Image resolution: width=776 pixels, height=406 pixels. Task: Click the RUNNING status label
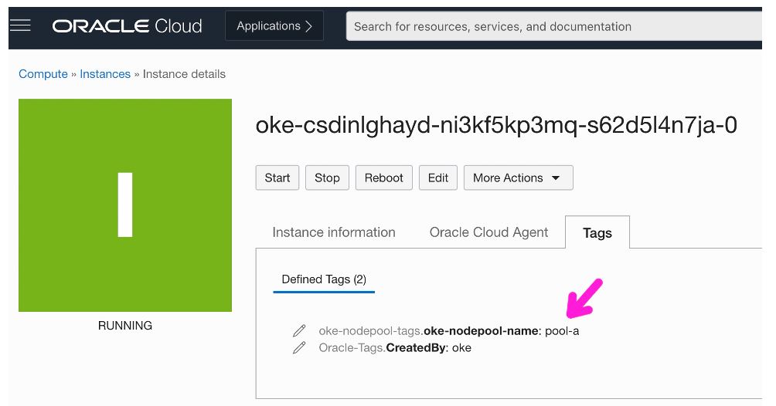tap(125, 326)
